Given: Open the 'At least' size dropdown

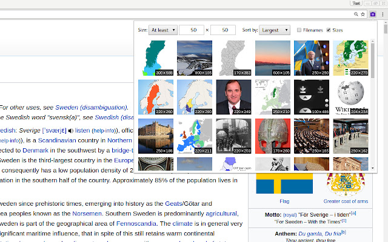Looking at the screenshot, I should [x=163, y=30].
